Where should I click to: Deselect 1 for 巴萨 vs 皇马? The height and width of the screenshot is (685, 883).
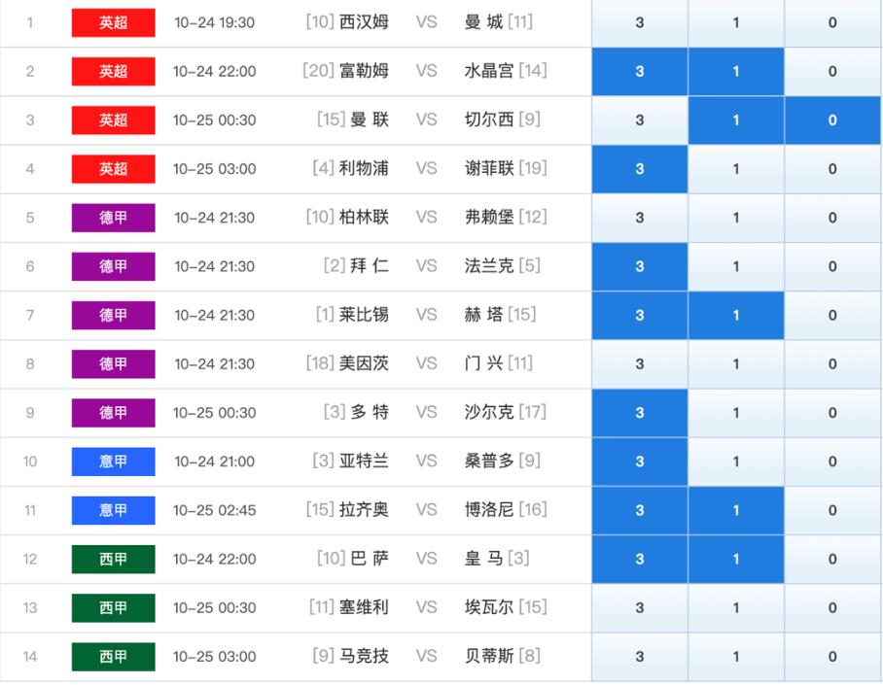(x=736, y=560)
